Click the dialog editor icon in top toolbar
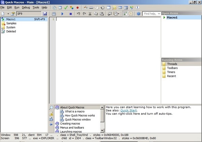202x142 pixels. (126, 8)
